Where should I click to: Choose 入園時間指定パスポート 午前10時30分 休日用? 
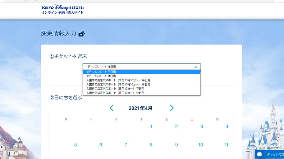141,84
